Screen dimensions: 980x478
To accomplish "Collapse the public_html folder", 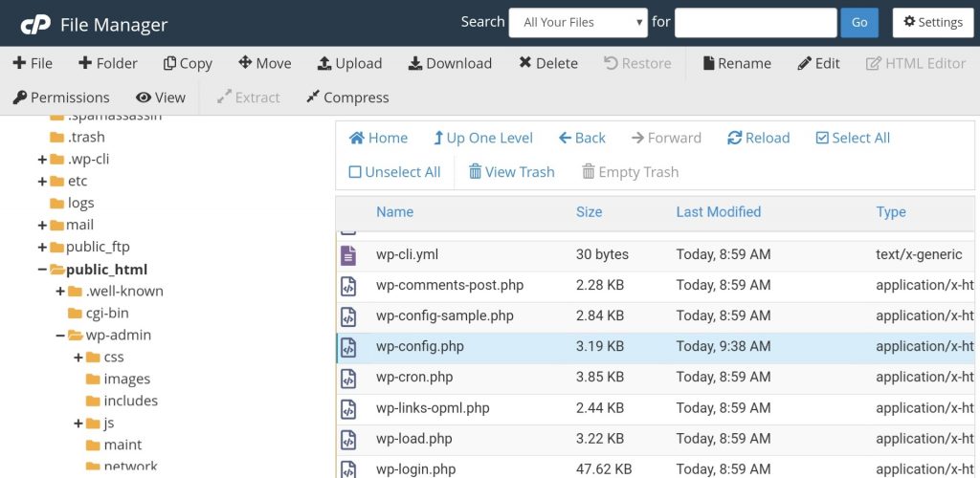I will (42, 270).
